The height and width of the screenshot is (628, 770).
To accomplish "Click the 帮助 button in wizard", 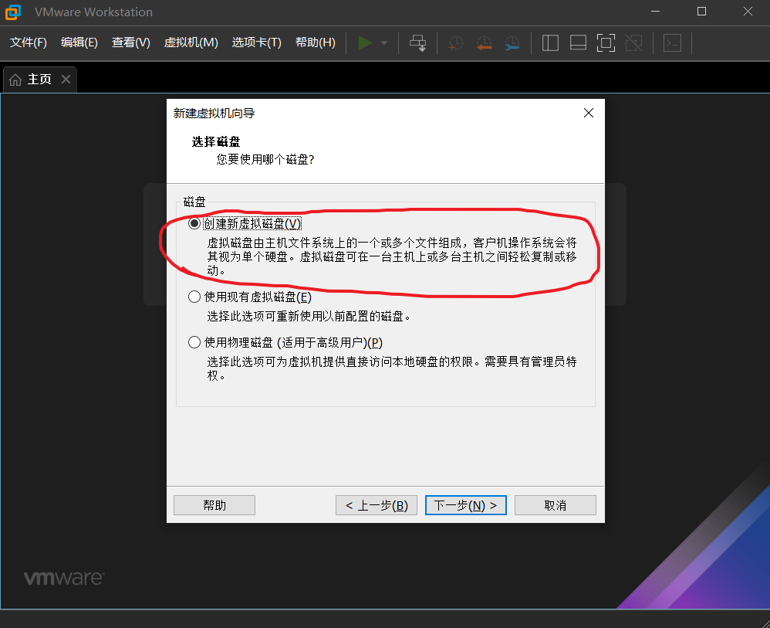I will tap(214, 505).
